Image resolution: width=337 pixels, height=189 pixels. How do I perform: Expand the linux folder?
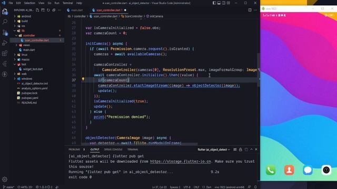coord(24,55)
